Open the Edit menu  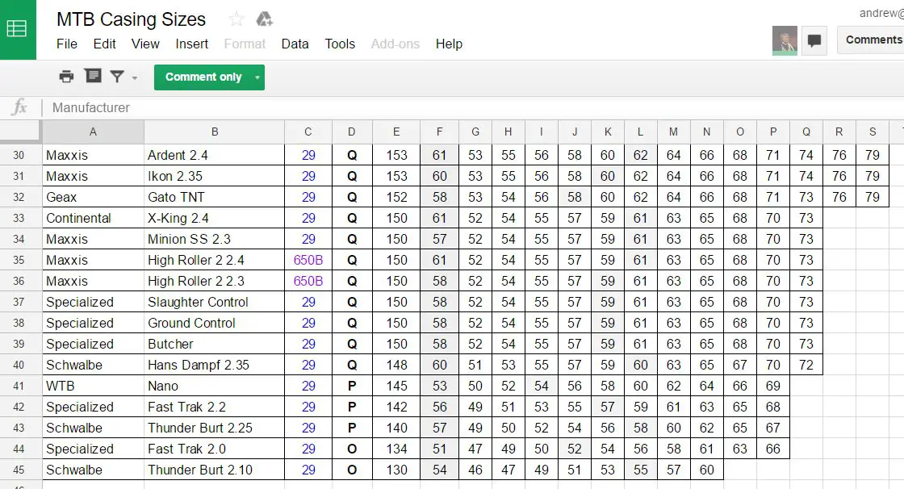pos(104,44)
